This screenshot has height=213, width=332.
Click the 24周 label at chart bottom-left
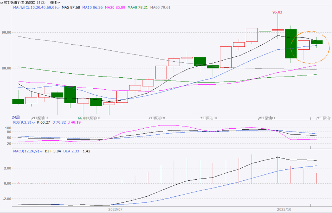[16, 117]
